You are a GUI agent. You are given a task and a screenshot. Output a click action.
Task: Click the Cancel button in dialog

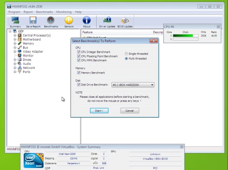point(130,111)
